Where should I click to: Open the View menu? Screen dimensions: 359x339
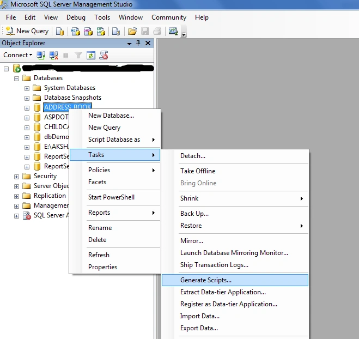[x=51, y=17]
